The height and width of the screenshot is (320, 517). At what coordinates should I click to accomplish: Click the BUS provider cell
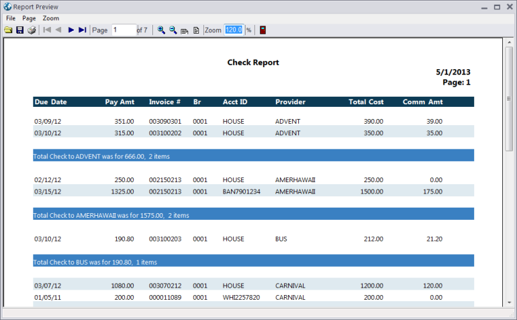tap(281, 239)
